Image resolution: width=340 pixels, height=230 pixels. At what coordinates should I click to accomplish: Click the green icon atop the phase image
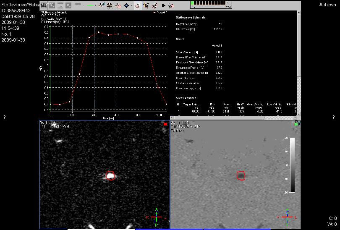tap(297, 123)
